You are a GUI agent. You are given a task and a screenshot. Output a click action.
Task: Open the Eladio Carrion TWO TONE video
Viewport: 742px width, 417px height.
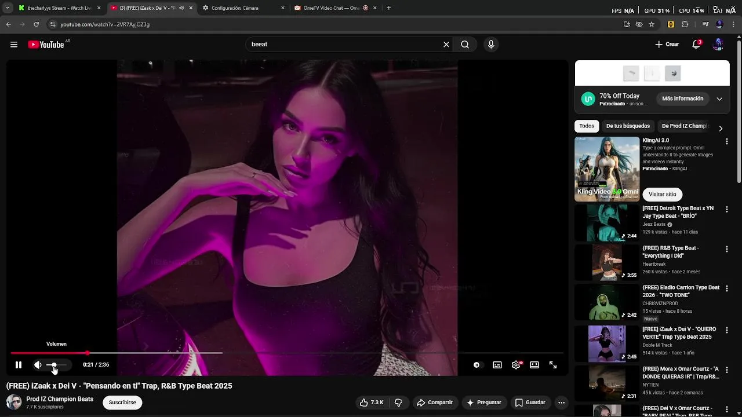pos(607,302)
